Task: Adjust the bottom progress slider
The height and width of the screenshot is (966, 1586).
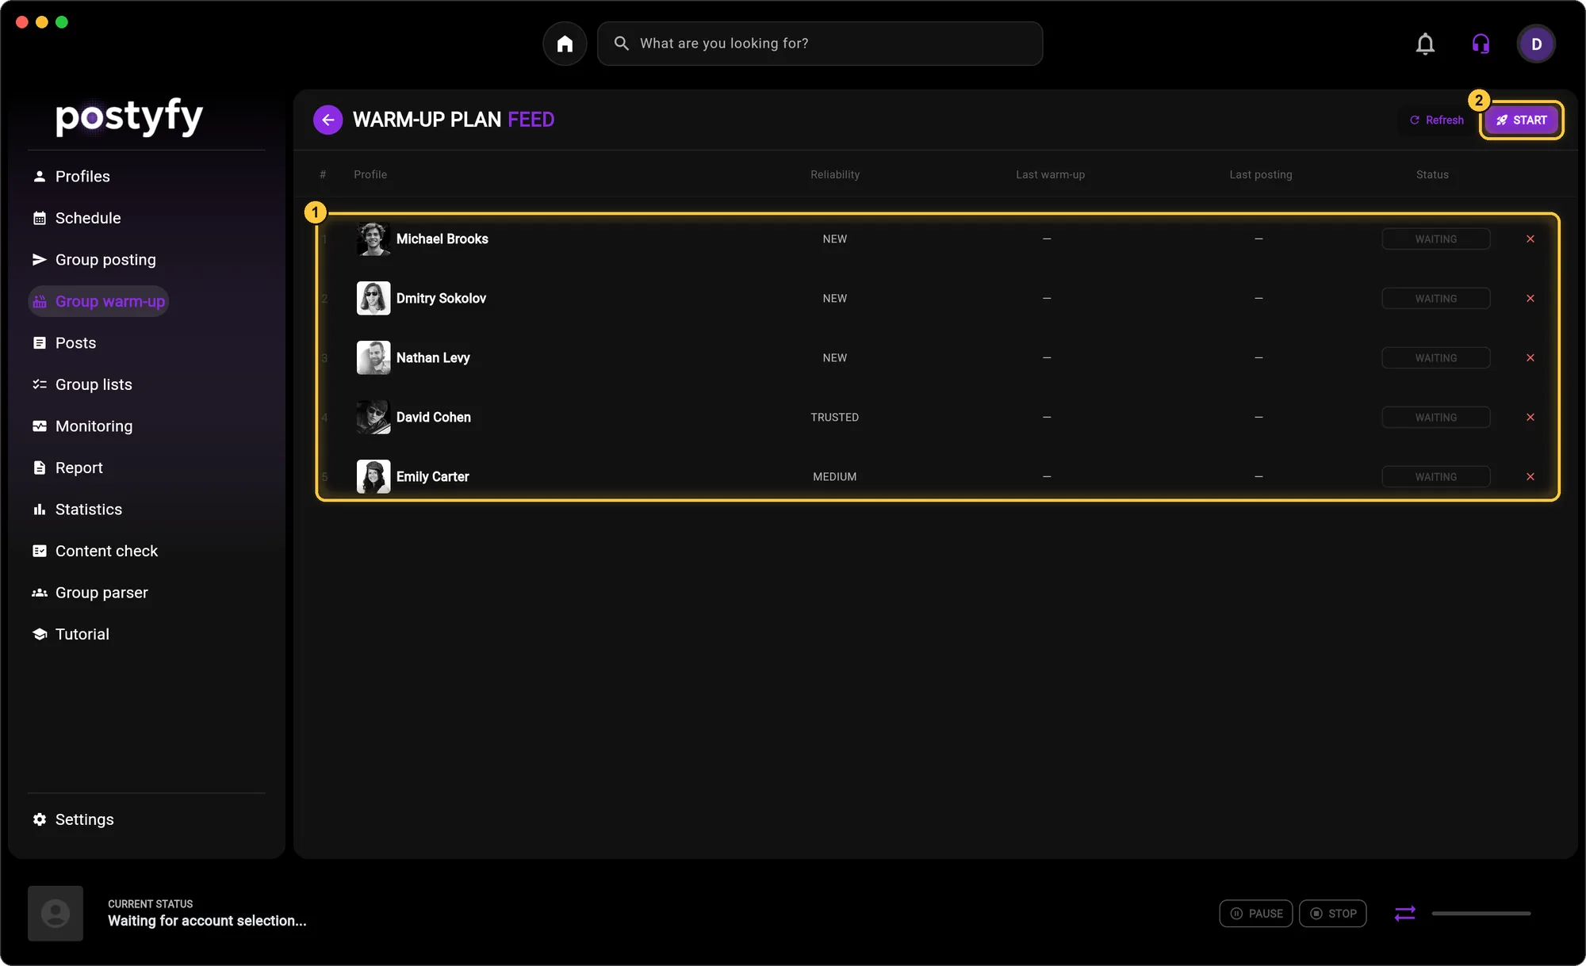Action: click(1481, 914)
